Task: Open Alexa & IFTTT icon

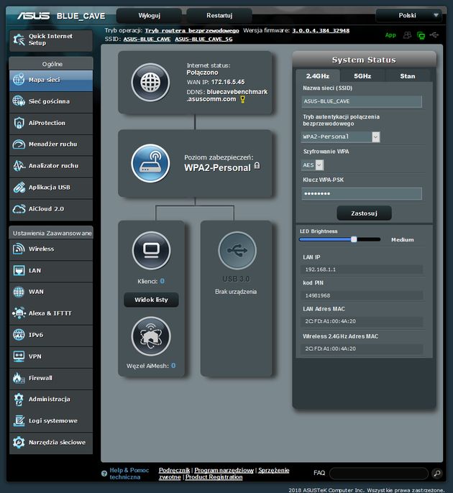Action: [x=19, y=313]
